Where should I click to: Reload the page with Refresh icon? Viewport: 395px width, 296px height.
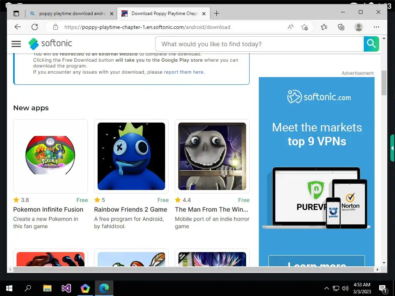pyautogui.click(x=35, y=27)
